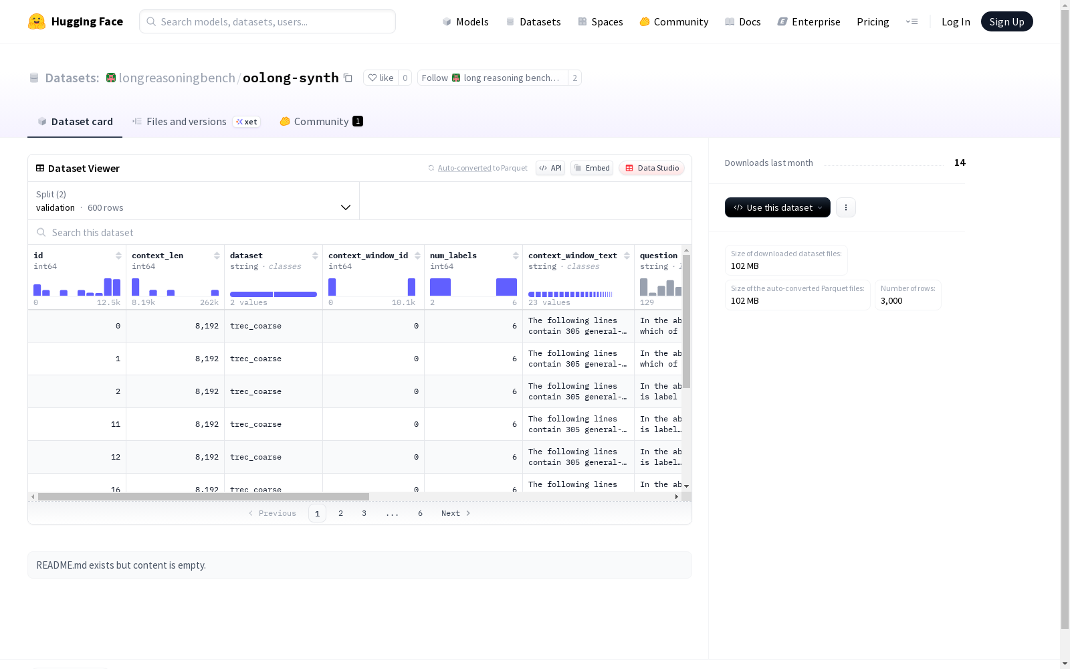Click the longreasoningbench organization avatar
This screenshot has width=1070, height=669.
click(x=111, y=78)
